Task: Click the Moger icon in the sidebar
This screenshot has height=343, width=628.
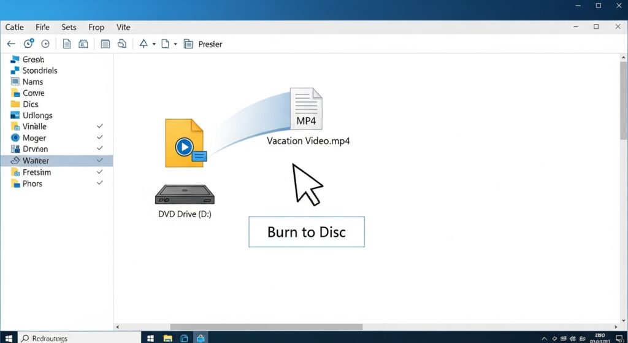Action: (15, 138)
